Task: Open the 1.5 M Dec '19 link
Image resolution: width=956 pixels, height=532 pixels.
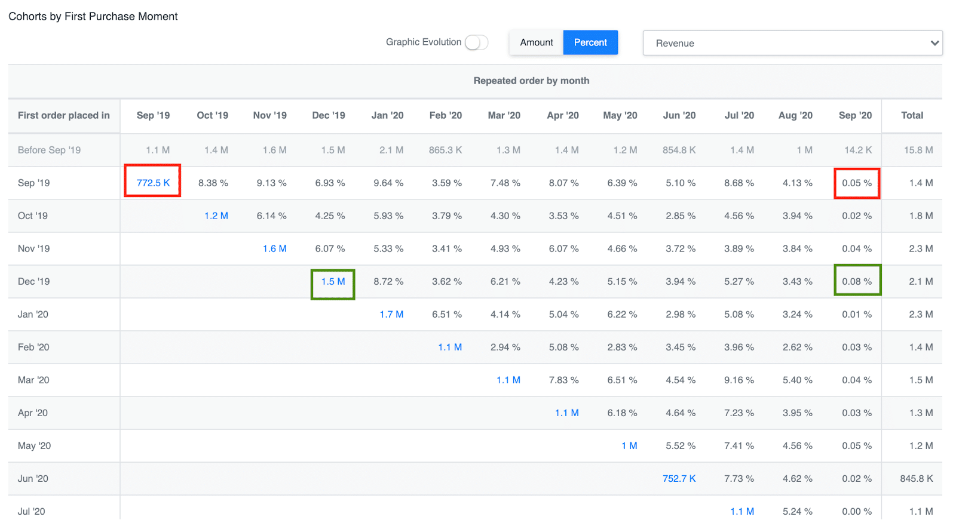Action: tap(333, 281)
